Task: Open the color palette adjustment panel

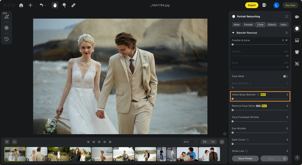Action: [297, 17]
